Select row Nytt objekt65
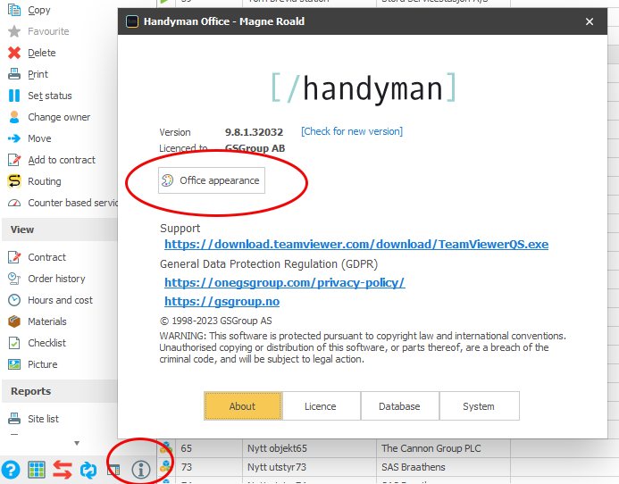 click(x=277, y=448)
